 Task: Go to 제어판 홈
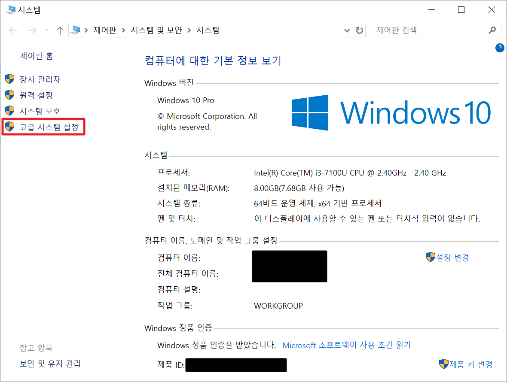point(37,56)
